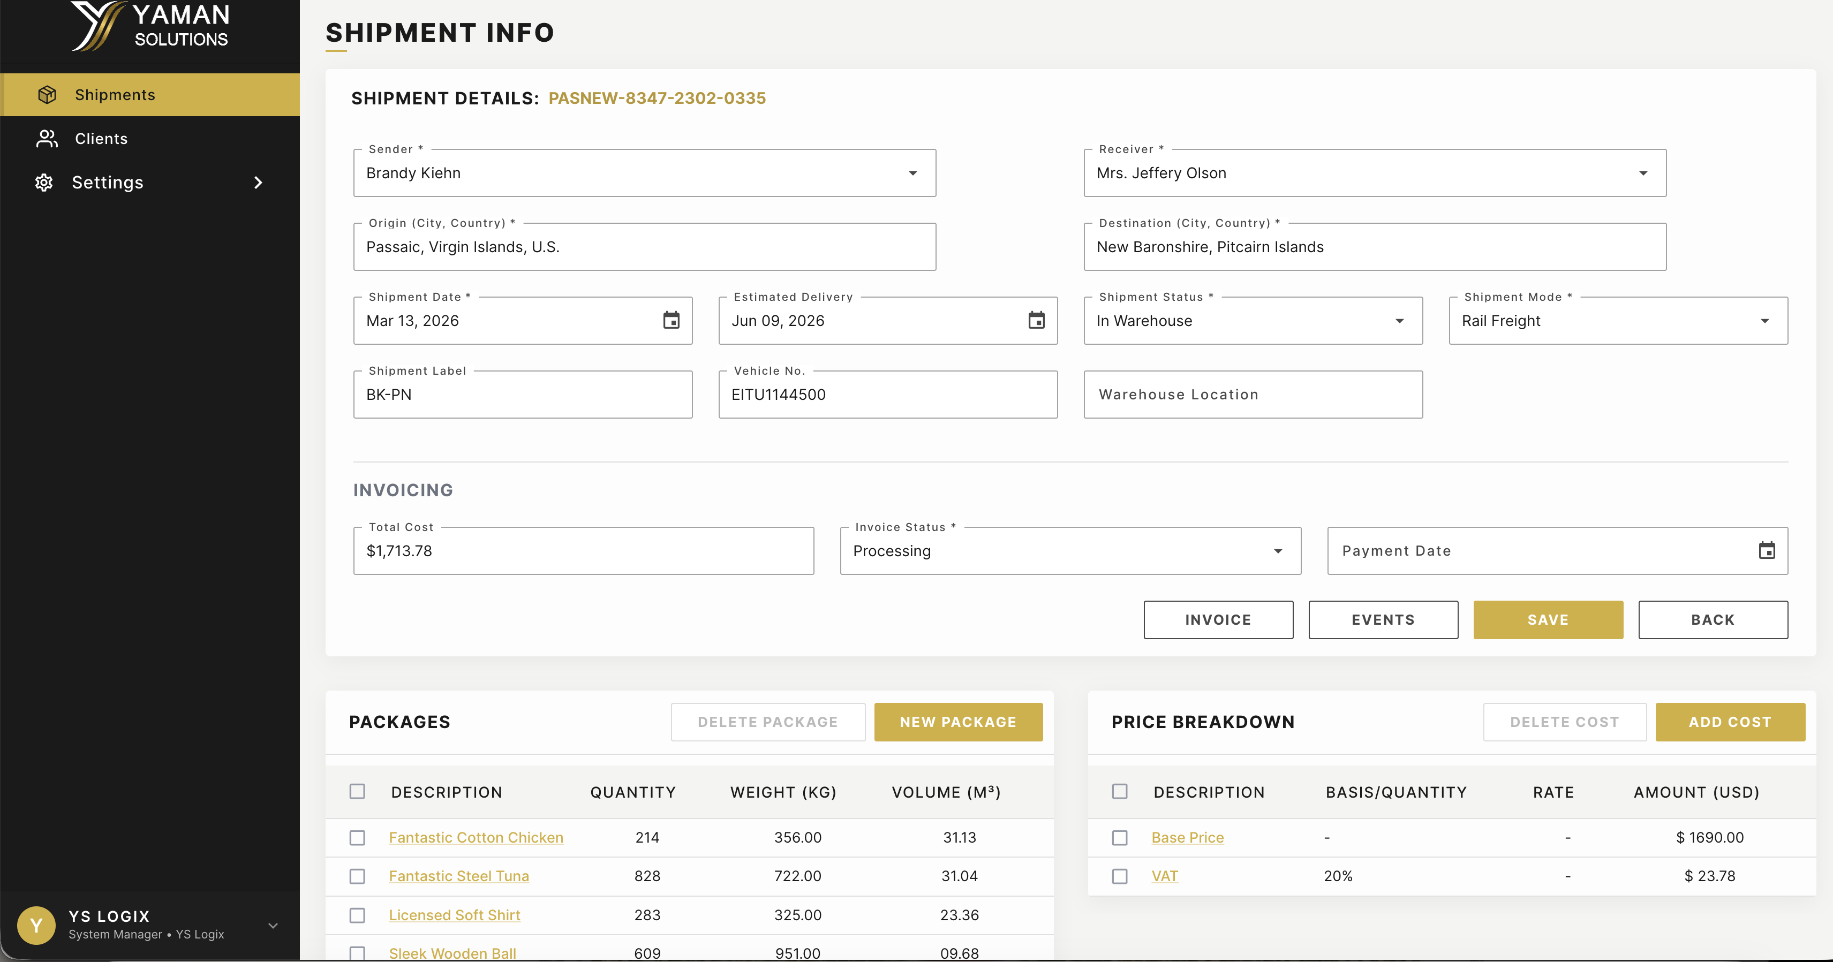Click the INVOICE button
1833x962 pixels.
(1218, 619)
